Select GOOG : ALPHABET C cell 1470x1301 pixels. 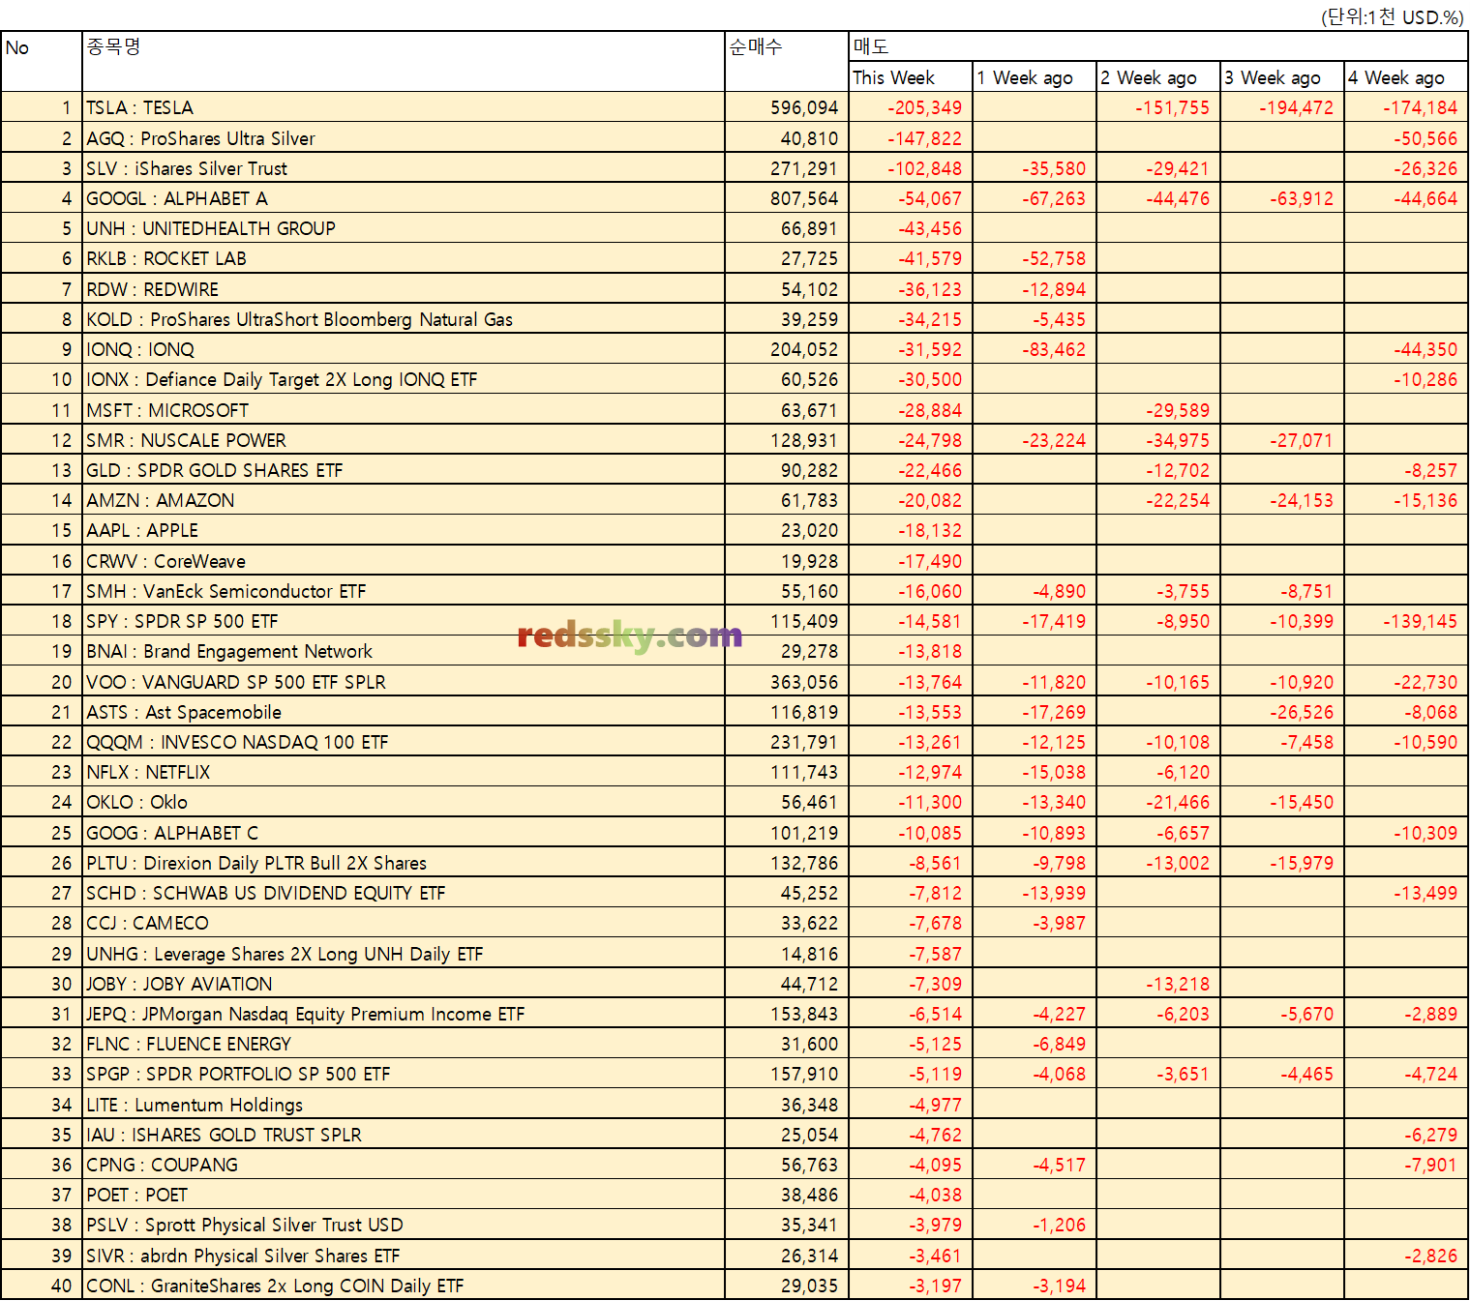click(x=403, y=832)
